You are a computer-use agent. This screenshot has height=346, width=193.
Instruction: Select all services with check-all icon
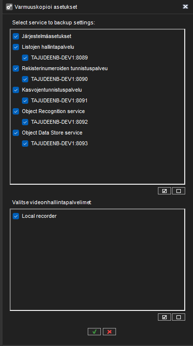tap(164, 191)
